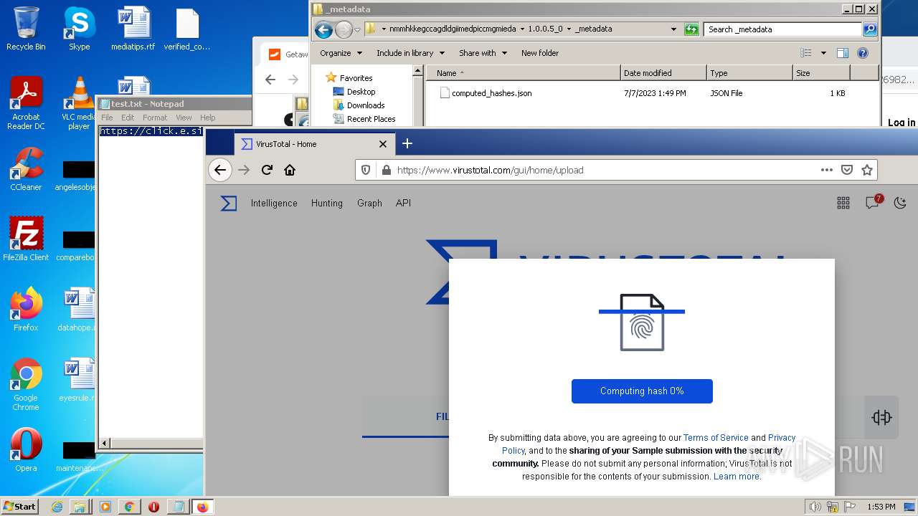
Task: Open VirusTotal Graph menu item
Action: click(369, 204)
